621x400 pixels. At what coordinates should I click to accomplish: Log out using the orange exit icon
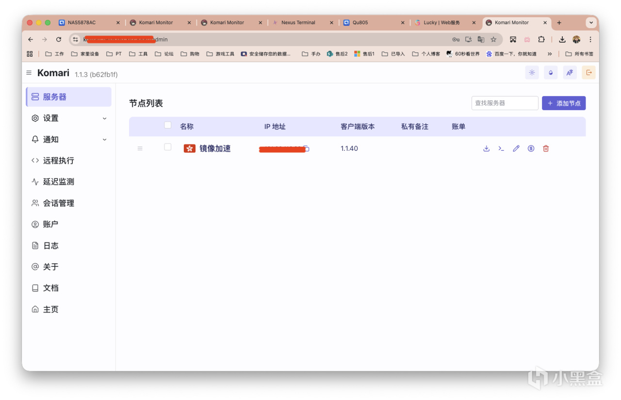click(x=588, y=73)
